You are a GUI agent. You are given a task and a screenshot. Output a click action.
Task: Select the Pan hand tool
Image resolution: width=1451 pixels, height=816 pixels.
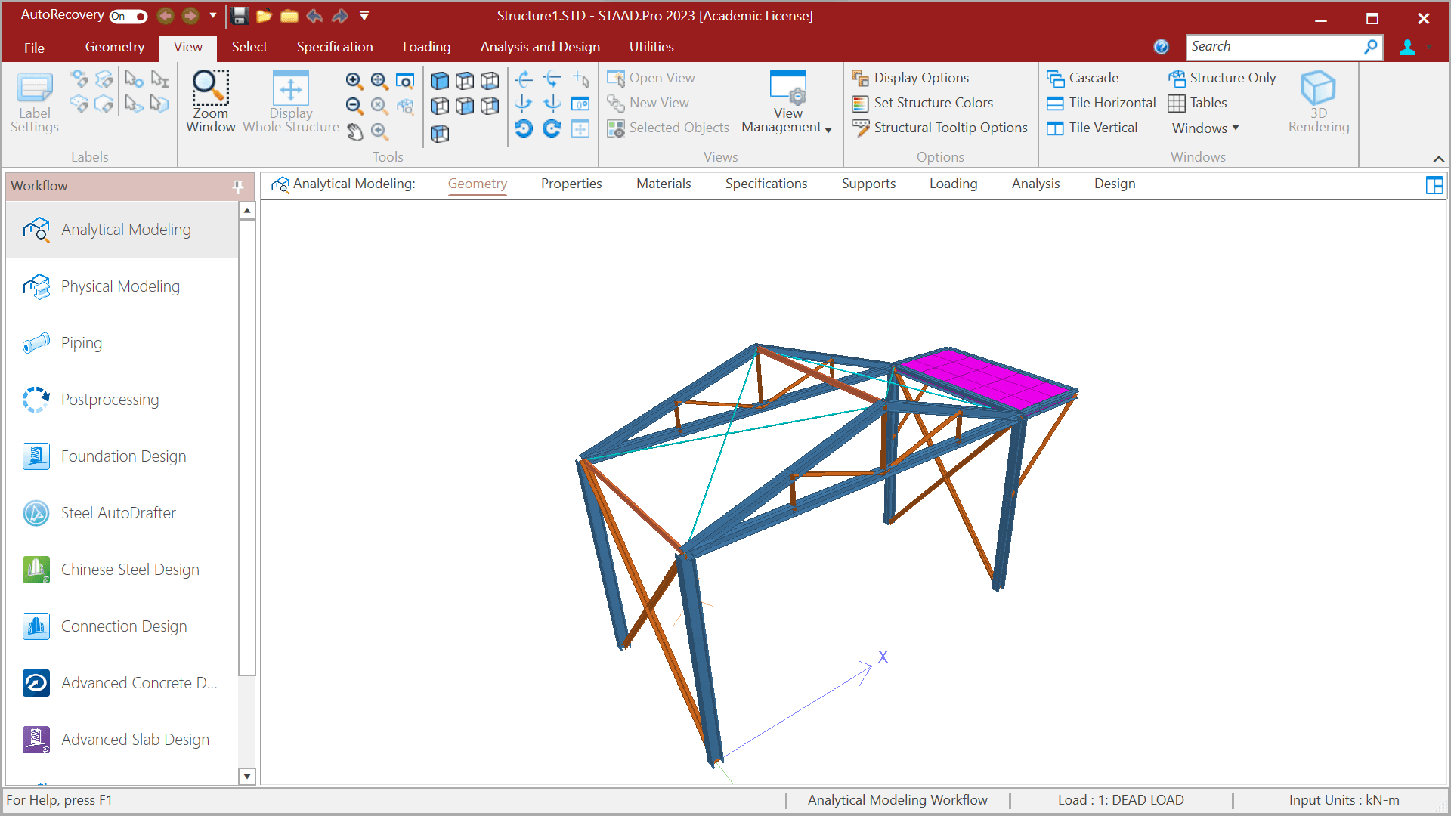pyautogui.click(x=354, y=132)
